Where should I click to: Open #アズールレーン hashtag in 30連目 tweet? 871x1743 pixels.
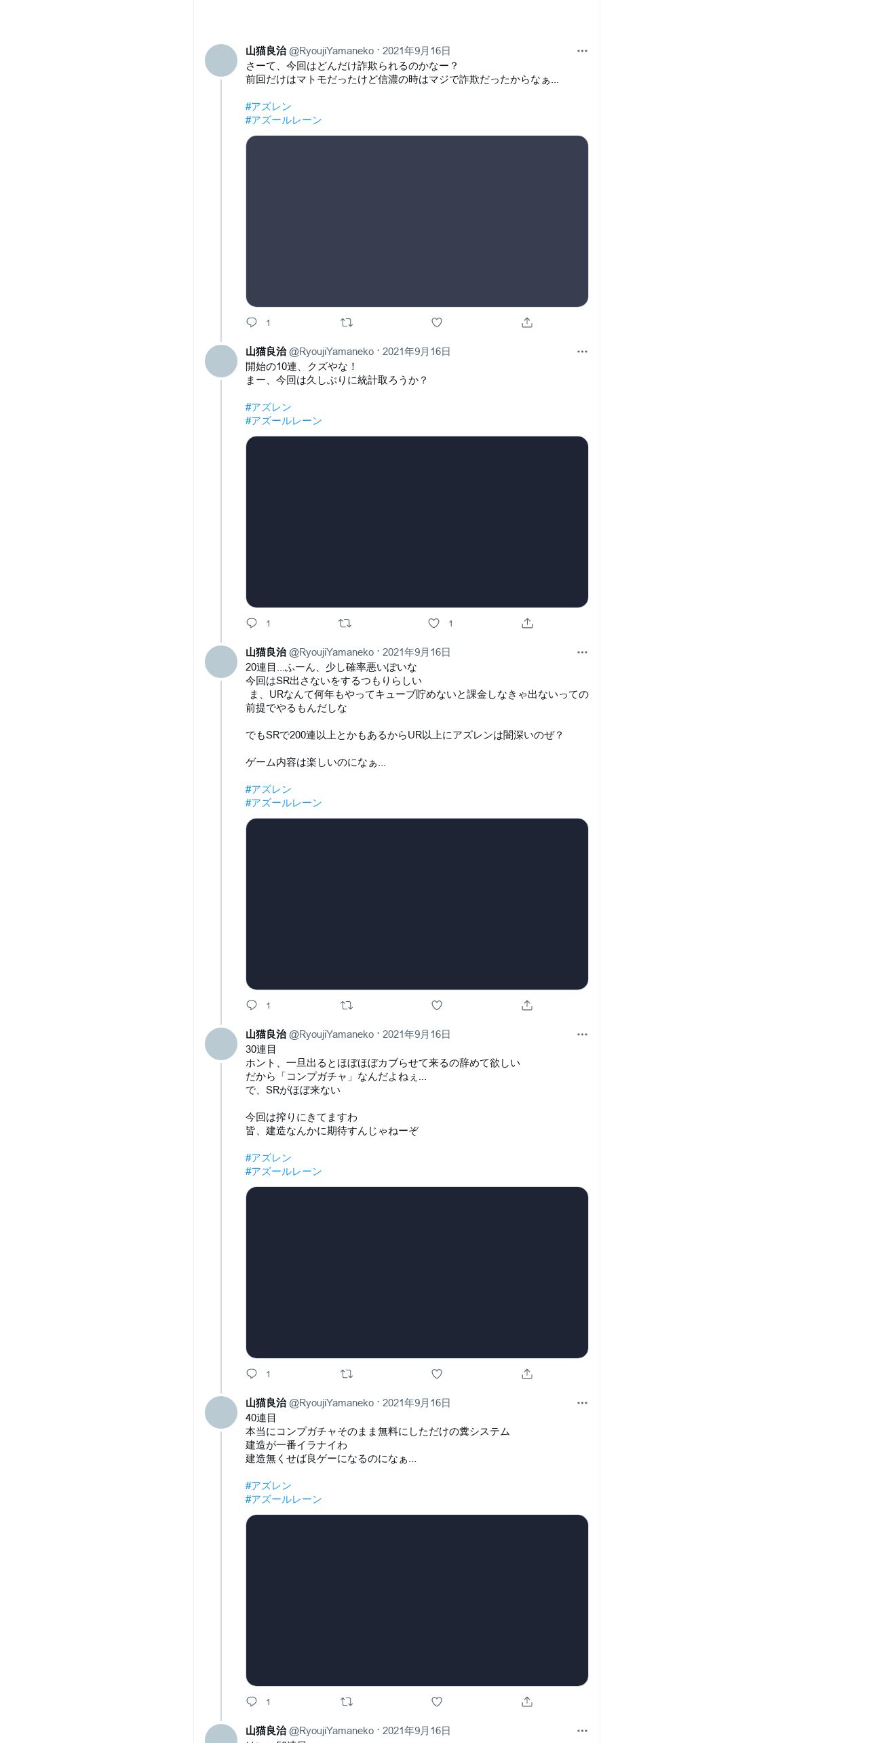coord(284,1172)
